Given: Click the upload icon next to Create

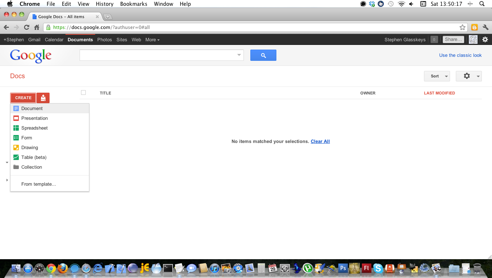Looking at the screenshot, I should point(43,98).
